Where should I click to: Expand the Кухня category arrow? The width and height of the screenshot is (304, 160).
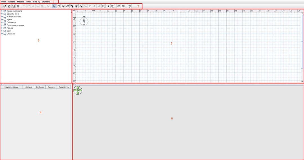coord(2,20)
